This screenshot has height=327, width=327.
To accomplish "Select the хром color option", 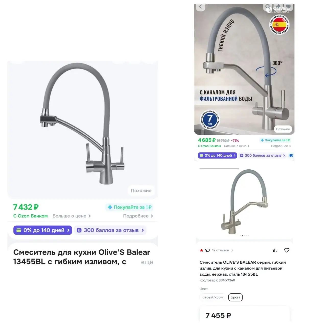I will point(235,297).
